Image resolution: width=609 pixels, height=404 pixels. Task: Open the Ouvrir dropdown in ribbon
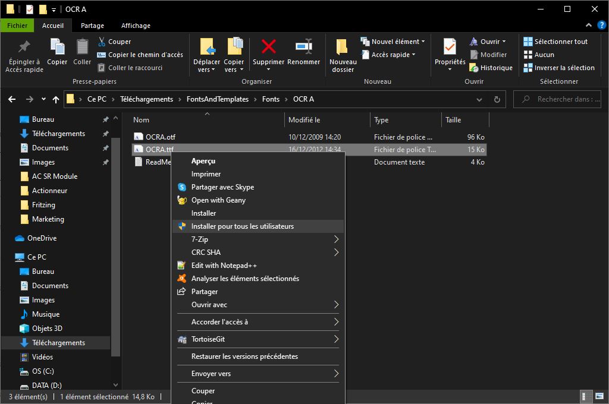point(488,42)
